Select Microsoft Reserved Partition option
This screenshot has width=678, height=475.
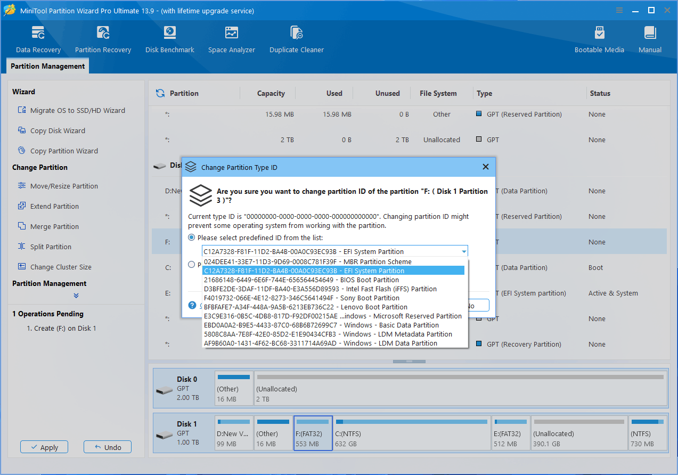coord(334,316)
